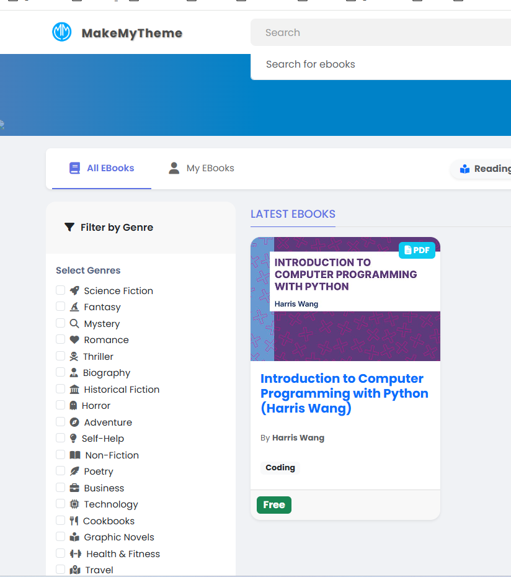Click the MakeMyTheme logo icon

(62, 32)
